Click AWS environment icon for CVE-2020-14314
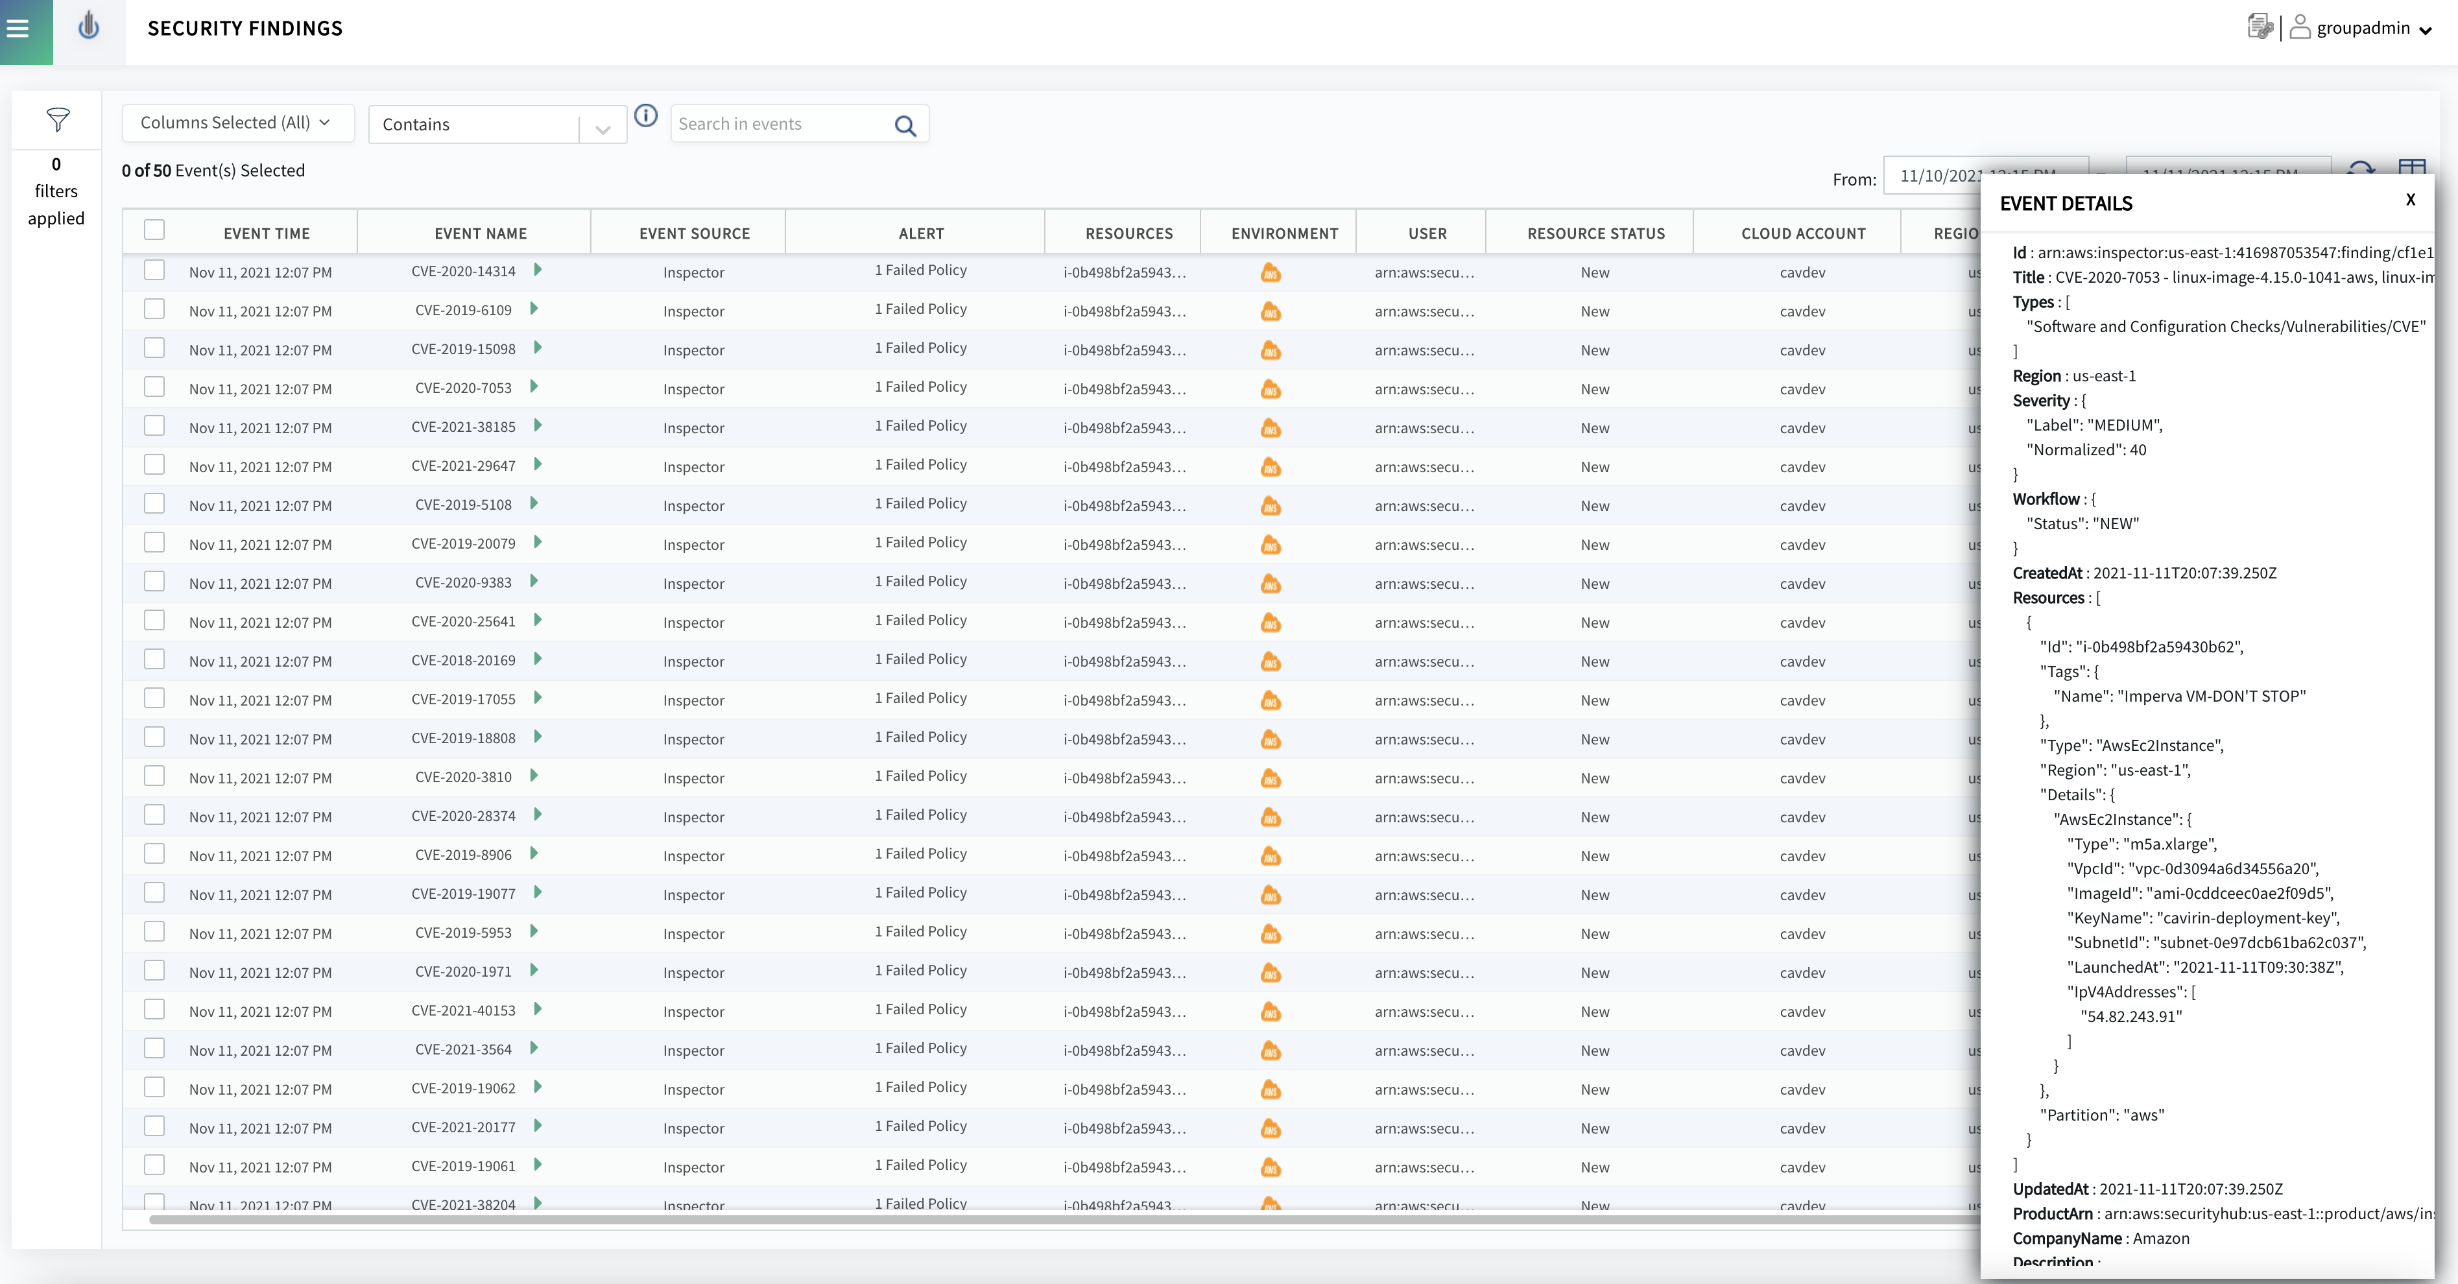The height and width of the screenshot is (1284, 2458). click(1270, 273)
